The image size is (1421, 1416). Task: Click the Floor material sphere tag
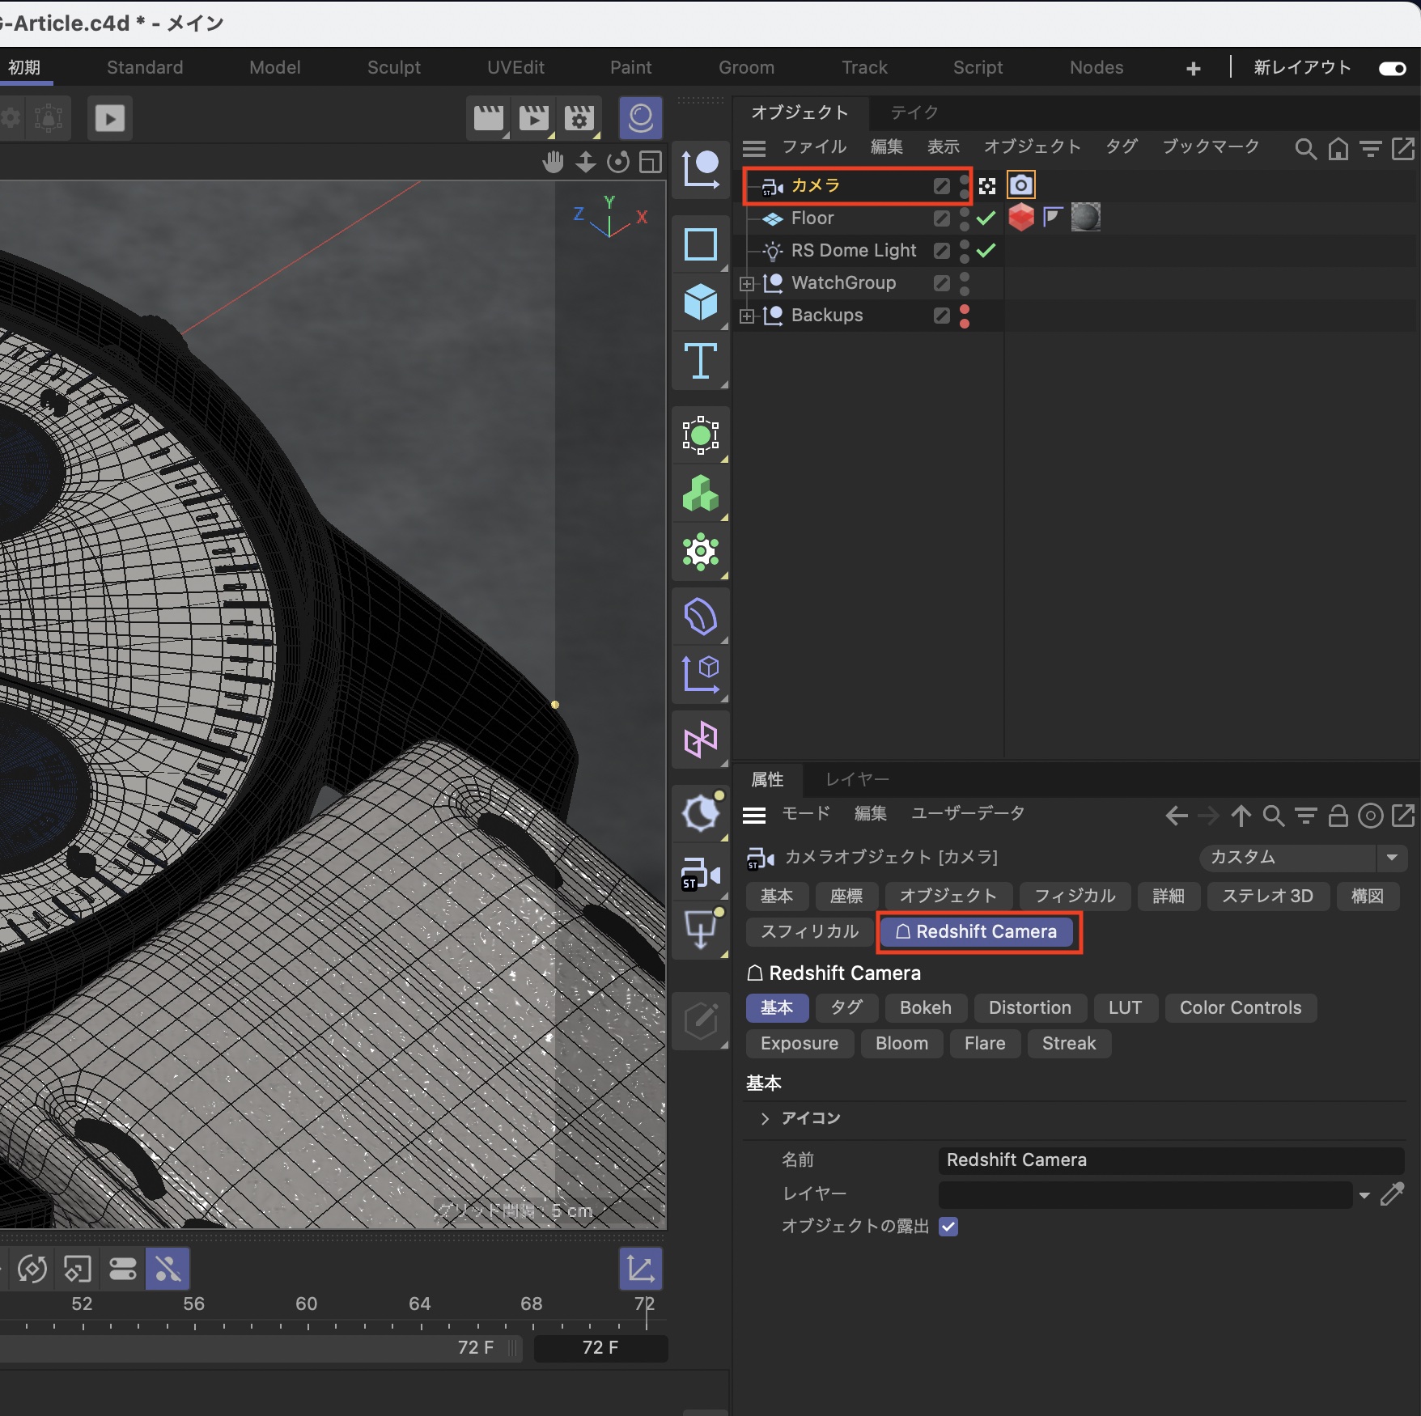pos(1085,218)
